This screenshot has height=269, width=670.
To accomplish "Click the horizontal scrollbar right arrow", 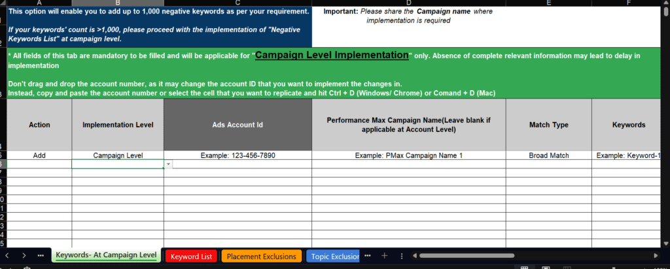I will tap(656, 256).
